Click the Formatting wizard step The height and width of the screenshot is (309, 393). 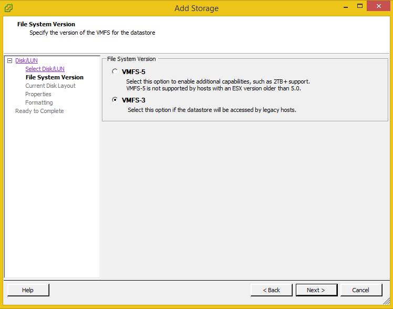(39, 102)
